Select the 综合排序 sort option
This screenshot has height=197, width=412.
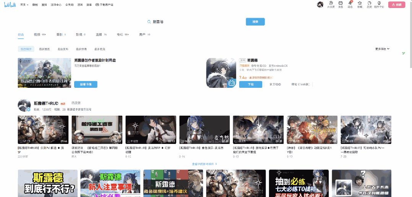pos(26,49)
